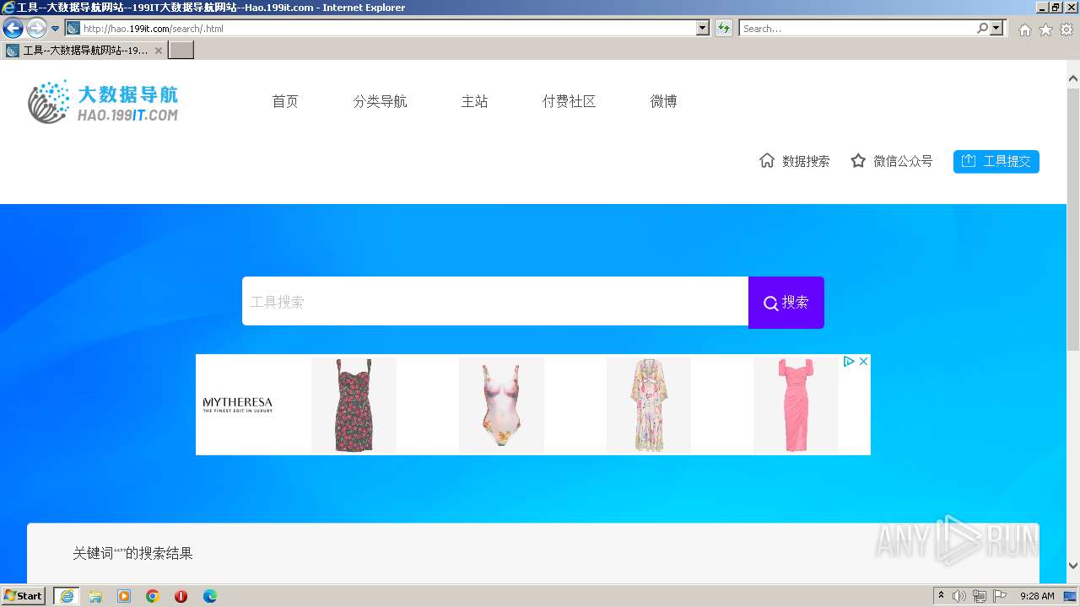1080x607 pixels.
Task: Click the 工具提交 button
Action: 996,161
